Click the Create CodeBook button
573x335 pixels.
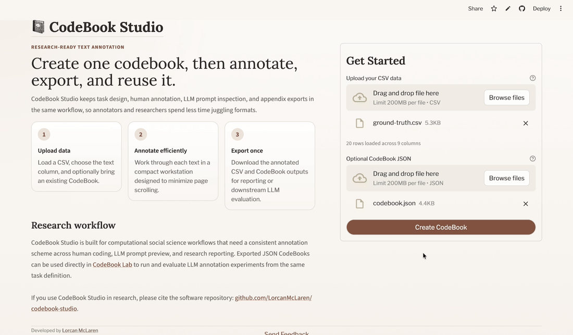(x=441, y=227)
